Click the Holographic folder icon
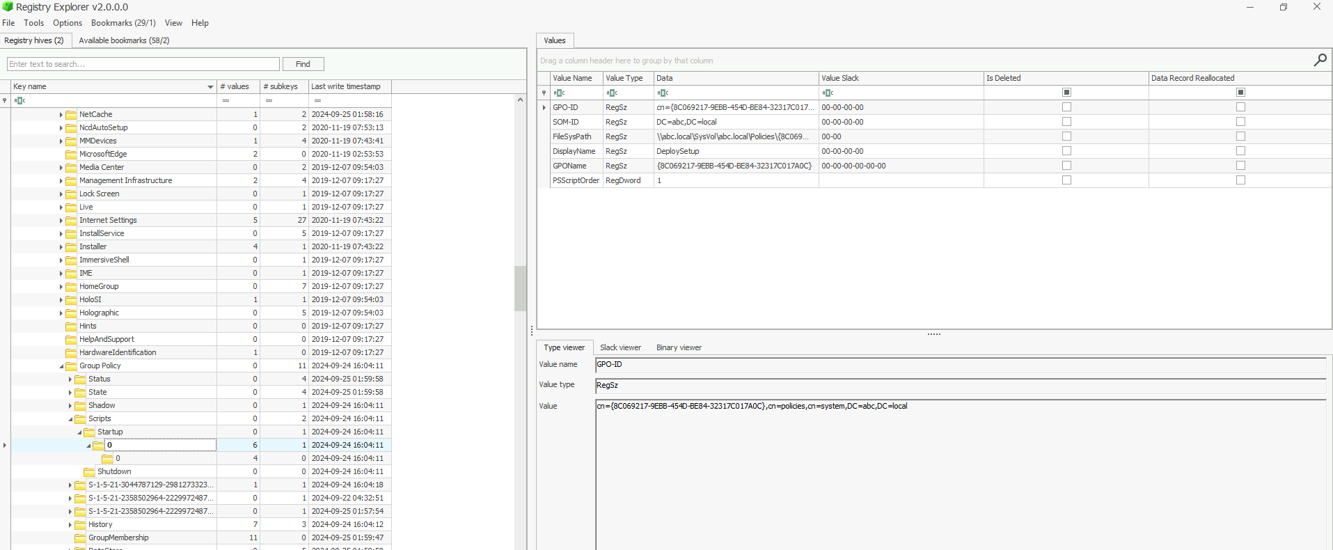 71,313
